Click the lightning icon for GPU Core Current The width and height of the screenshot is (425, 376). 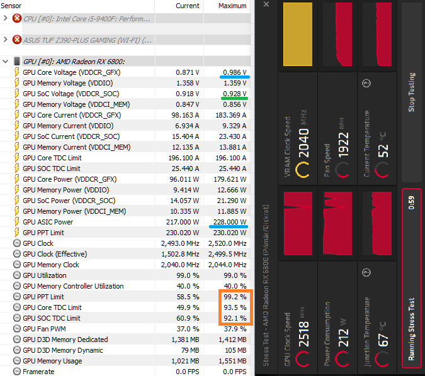tap(17, 115)
